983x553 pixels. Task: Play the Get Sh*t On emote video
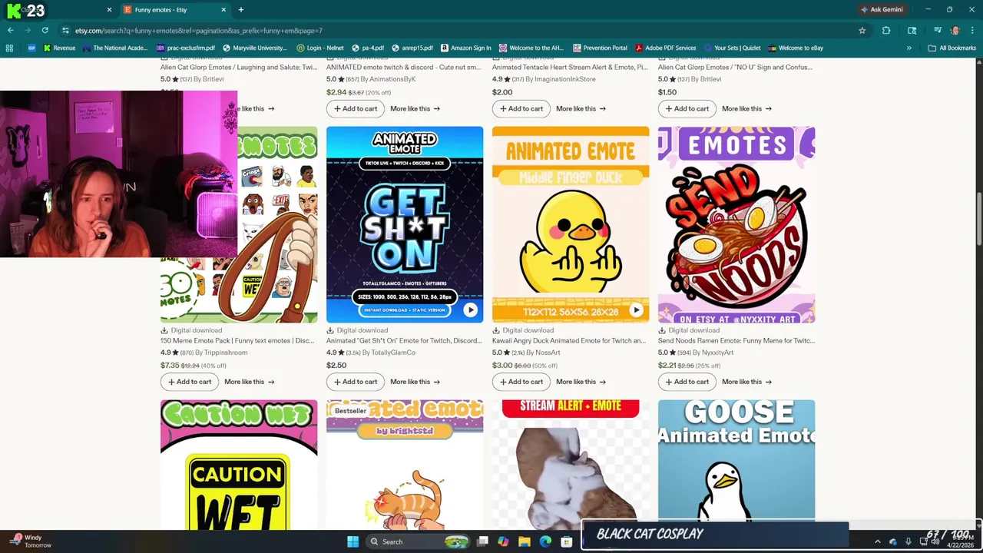pos(470,310)
